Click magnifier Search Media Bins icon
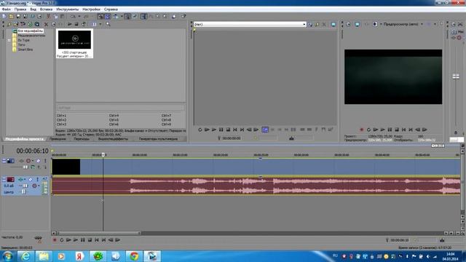Image resolution: width=466 pixels, height=262 pixels. click(x=108, y=24)
